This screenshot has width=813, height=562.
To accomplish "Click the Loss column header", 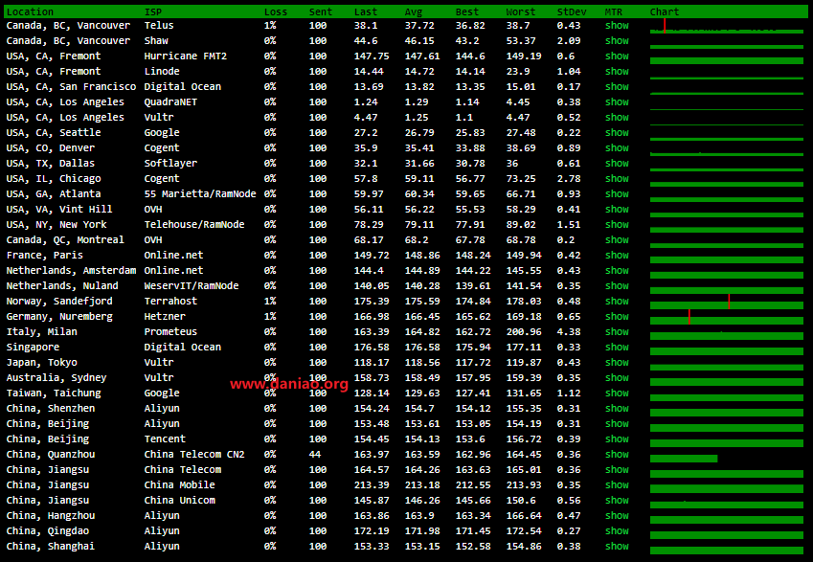I will (x=276, y=11).
